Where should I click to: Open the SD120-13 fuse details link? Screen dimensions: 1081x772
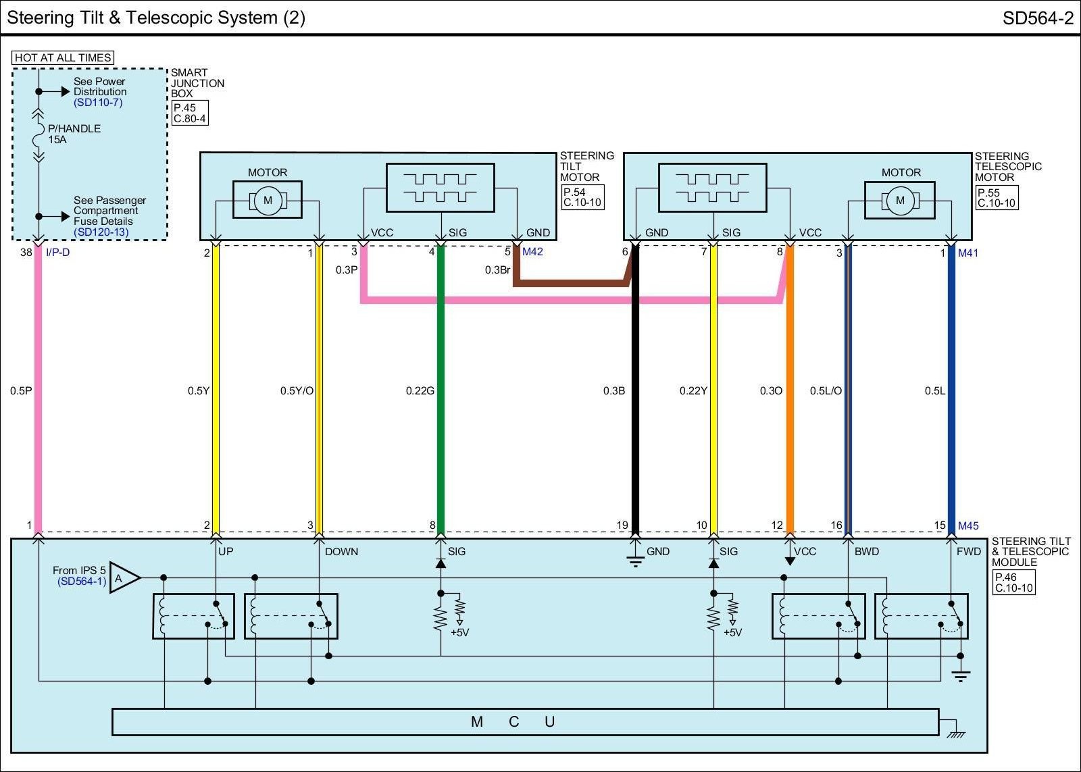101,232
